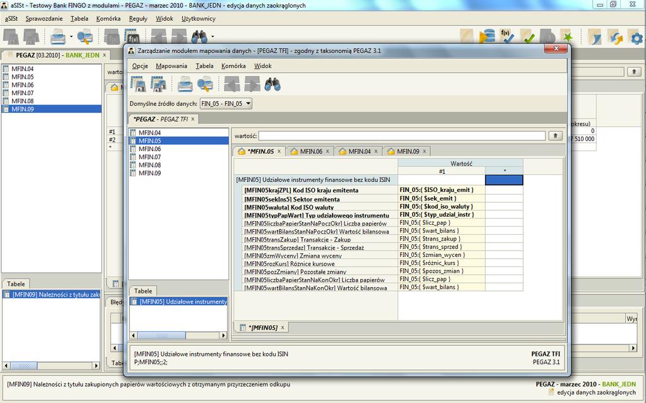Click the grey table icon in main toolbar
Image resolution: width=646 pixels, height=403 pixels.
[112, 37]
